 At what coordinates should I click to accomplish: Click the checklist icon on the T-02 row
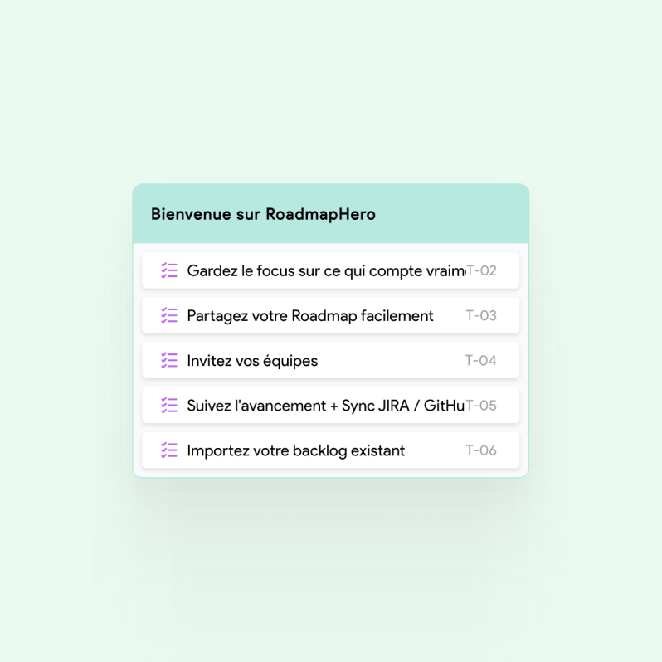[x=169, y=270]
